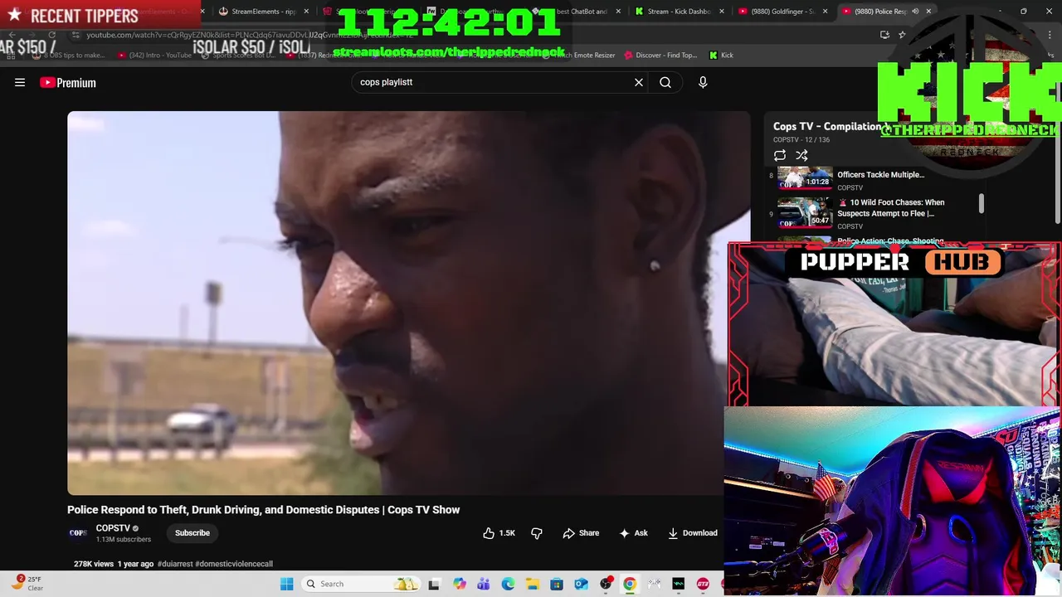
Task: Dislike the Cops TV video
Action: [x=537, y=533]
